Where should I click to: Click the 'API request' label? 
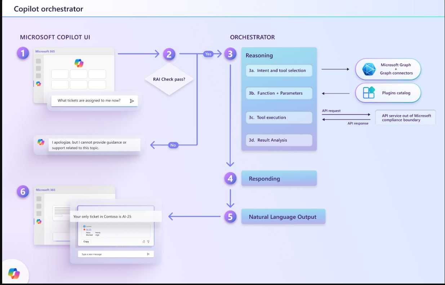point(331,111)
